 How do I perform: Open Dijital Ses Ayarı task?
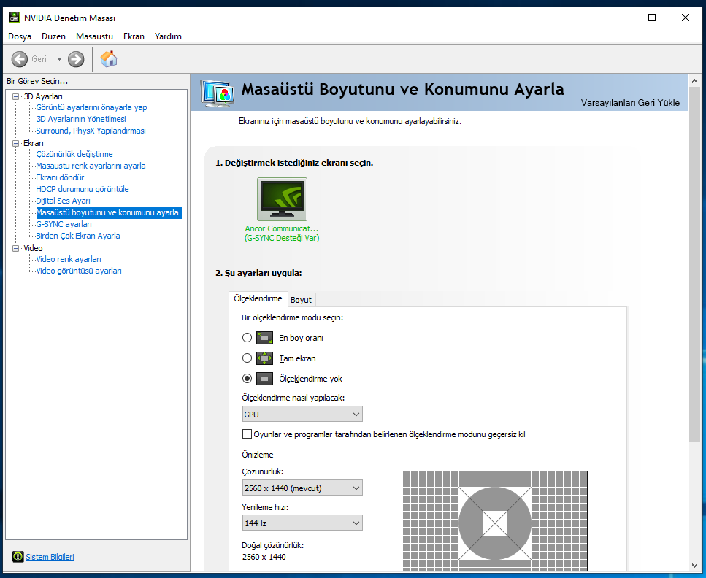point(63,201)
